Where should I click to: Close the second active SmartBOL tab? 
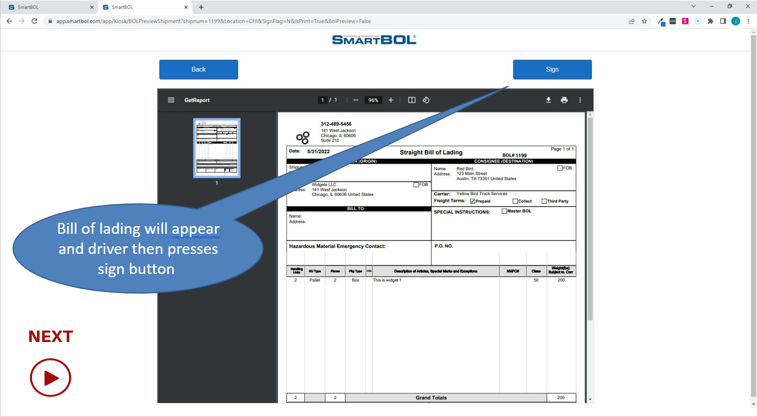(x=186, y=7)
